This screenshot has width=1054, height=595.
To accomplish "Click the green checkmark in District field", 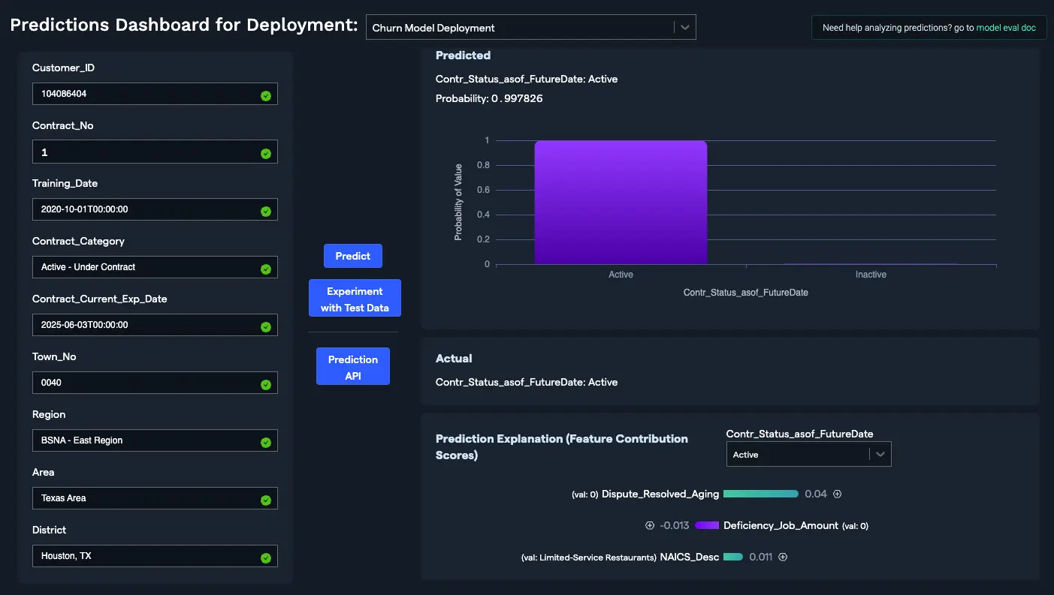I will (265, 557).
